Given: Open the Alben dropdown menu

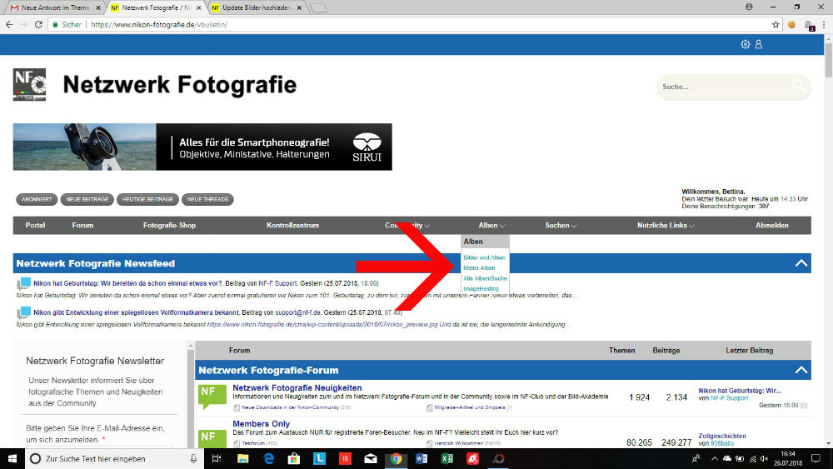Looking at the screenshot, I should 491,225.
